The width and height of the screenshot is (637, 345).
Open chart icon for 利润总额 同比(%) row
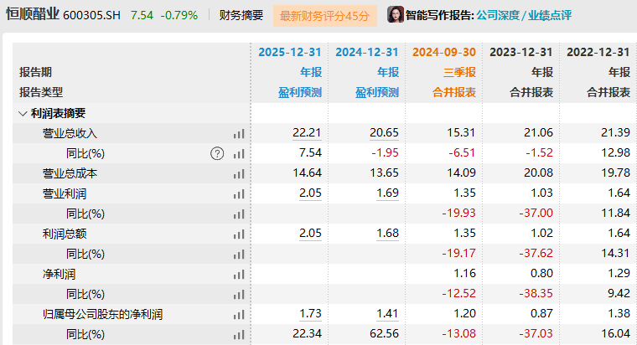pos(239,254)
